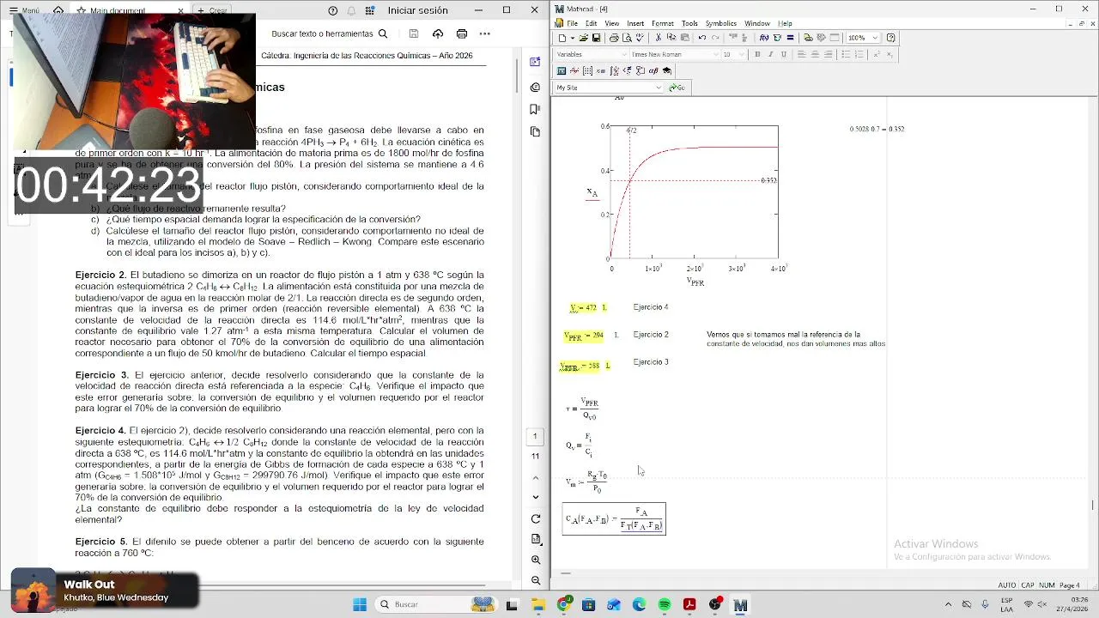
Task: Click cloud upload icon in PDF reader
Action: pyautogui.click(x=438, y=33)
